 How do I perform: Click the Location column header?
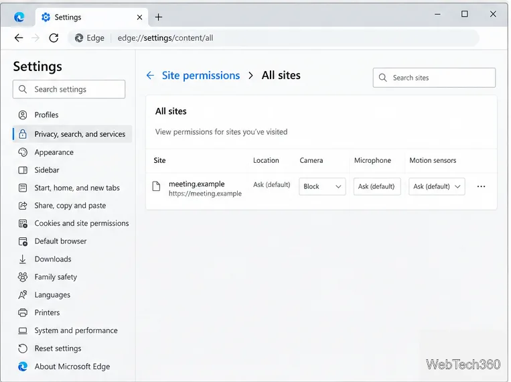point(266,160)
